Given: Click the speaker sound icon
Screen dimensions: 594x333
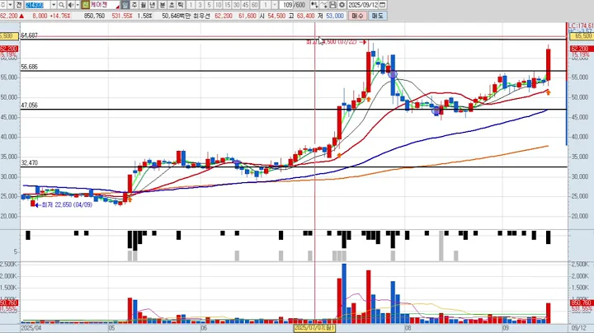Looking at the screenshot, I should point(70,5).
